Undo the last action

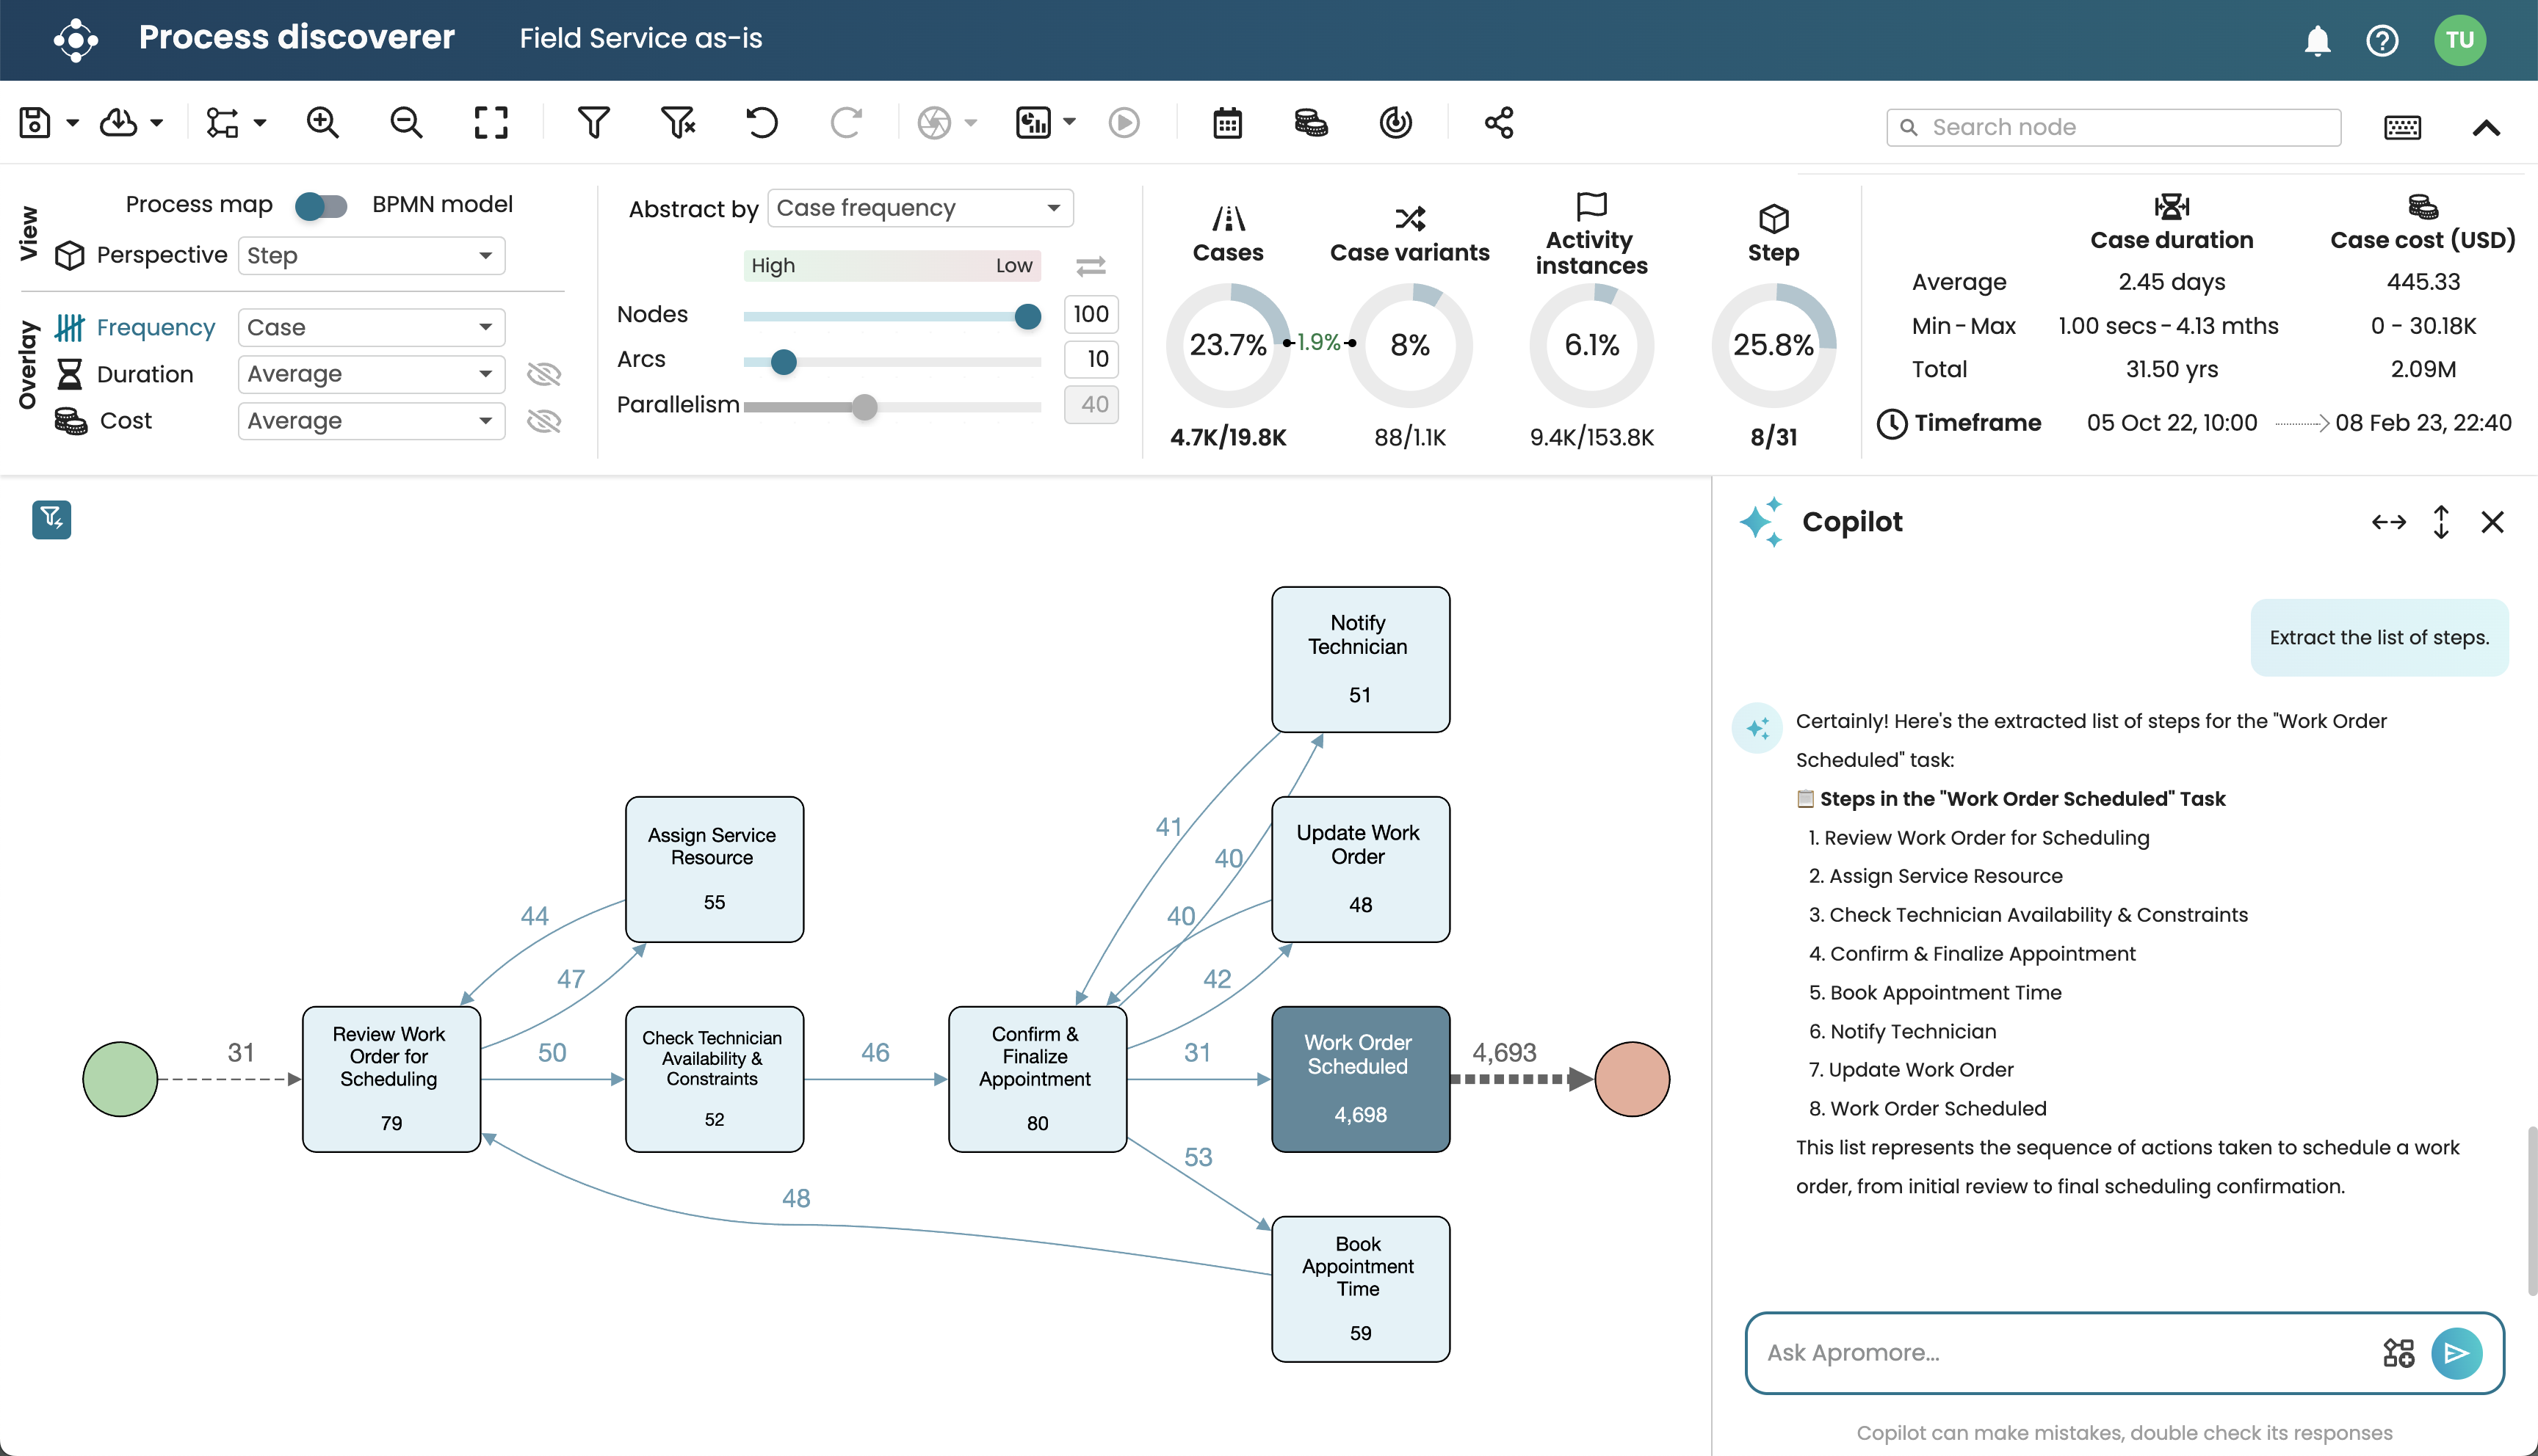[x=762, y=123]
